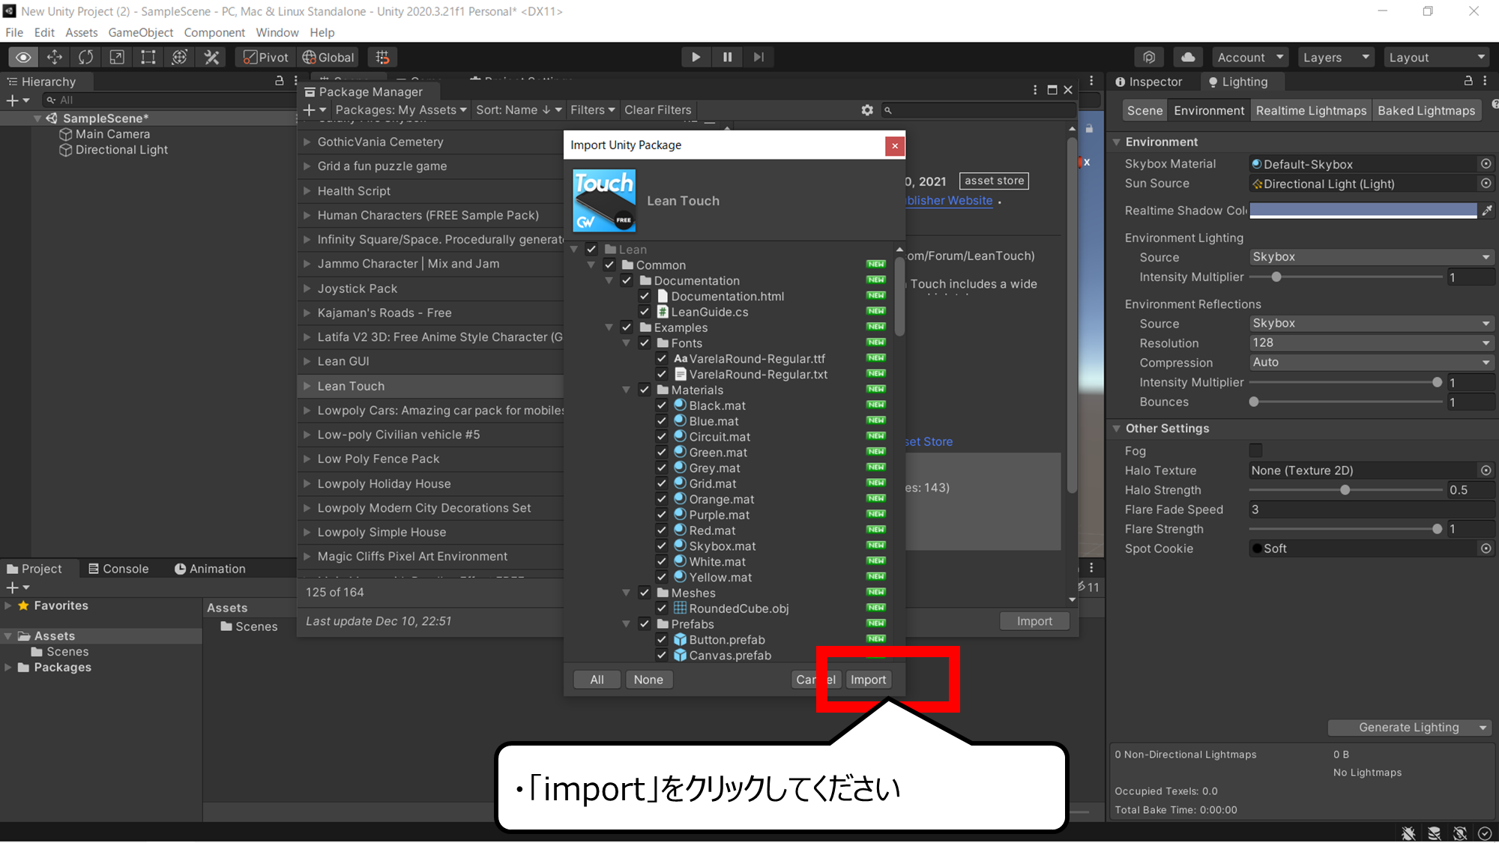The height and width of the screenshot is (843, 1499).
Task: Open the cloud Services icon
Action: click(x=1188, y=57)
